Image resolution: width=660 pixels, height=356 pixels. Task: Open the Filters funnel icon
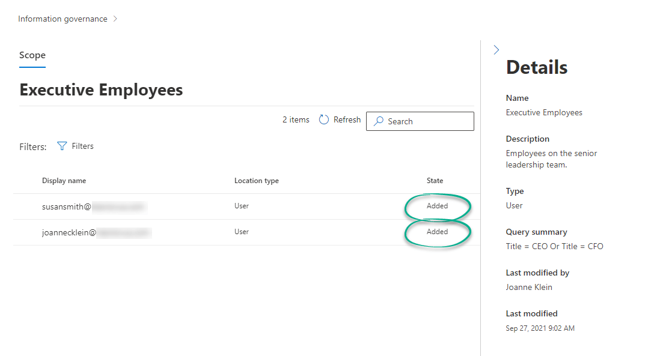[x=62, y=145]
